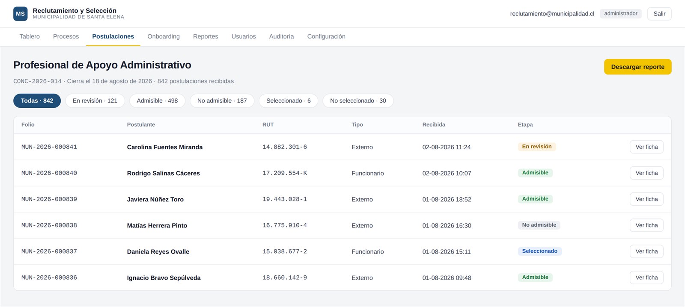This screenshot has width=685, height=307.
Task: Click the name Matías Herrera Pinto
Action: coord(157,225)
